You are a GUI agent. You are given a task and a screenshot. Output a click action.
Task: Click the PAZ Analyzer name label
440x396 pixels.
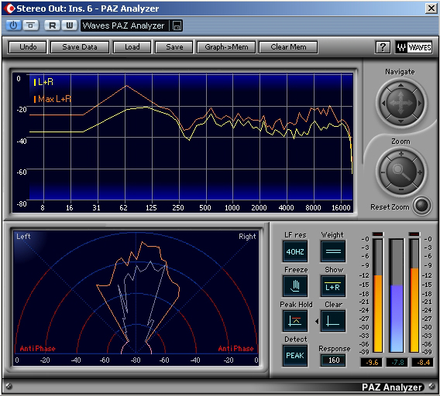(x=392, y=387)
